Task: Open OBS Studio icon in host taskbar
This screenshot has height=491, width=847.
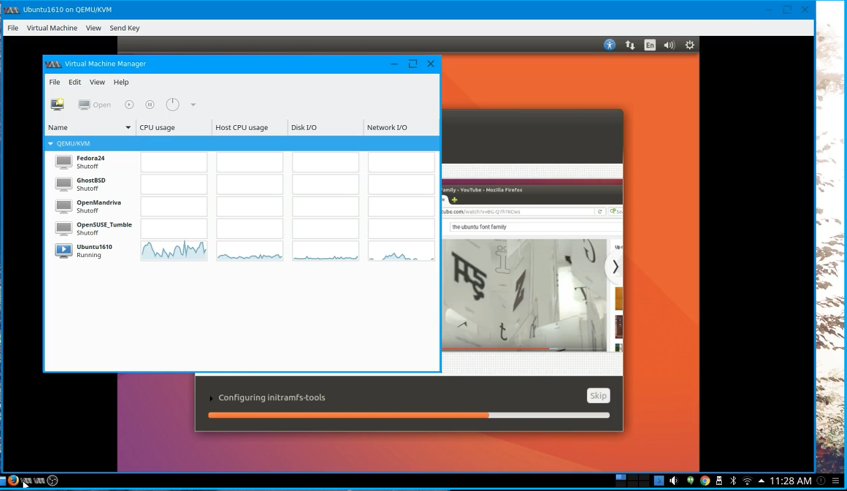Action: click(52, 481)
